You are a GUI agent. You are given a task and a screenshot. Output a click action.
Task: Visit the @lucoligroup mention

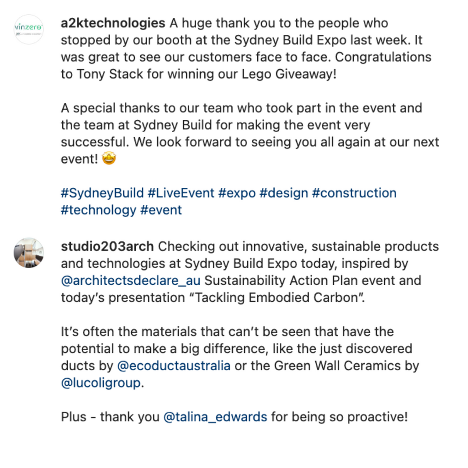click(101, 383)
